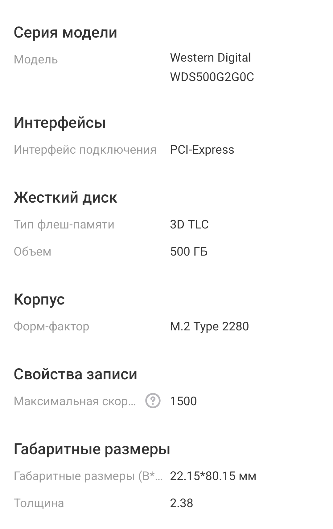The image size is (333, 529).
Task: Tap the "Форм-фактор" label
Action: click(51, 326)
